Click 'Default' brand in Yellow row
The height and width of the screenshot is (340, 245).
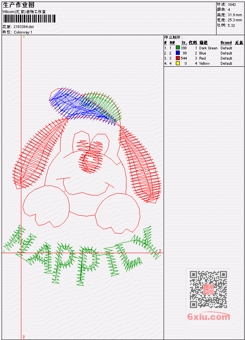click(226, 64)
